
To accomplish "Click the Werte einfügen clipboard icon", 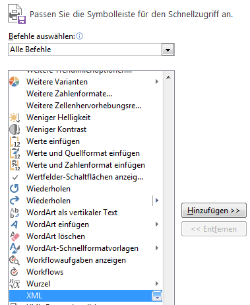I will click(x=15, y=141).
